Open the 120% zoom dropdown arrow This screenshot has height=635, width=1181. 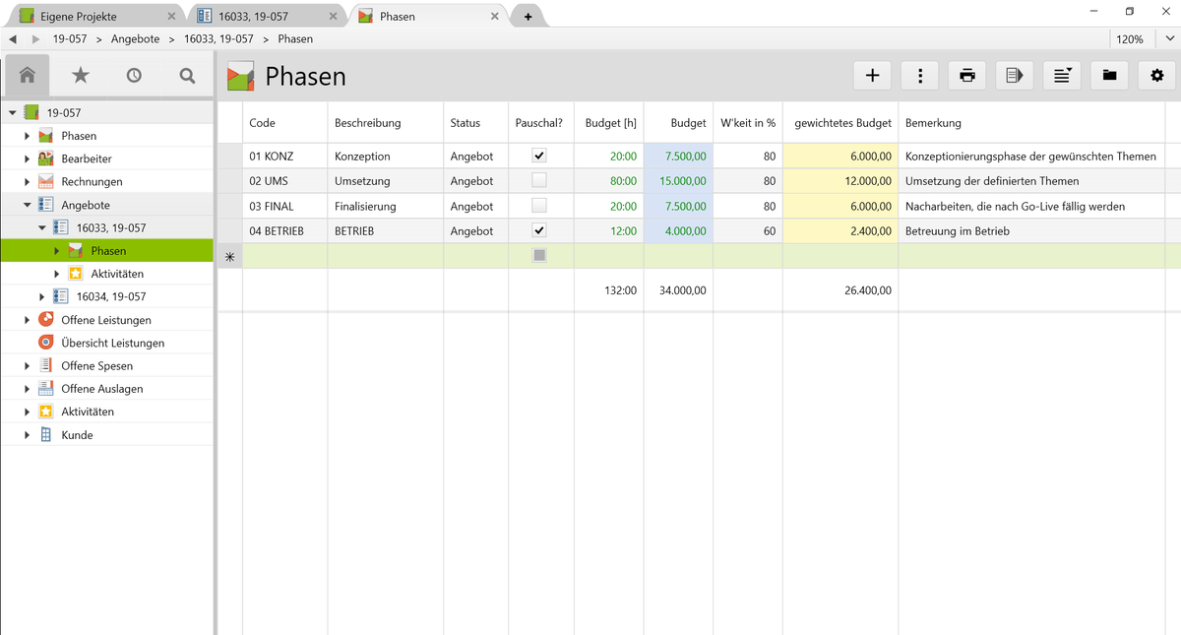click(1170, 39)
